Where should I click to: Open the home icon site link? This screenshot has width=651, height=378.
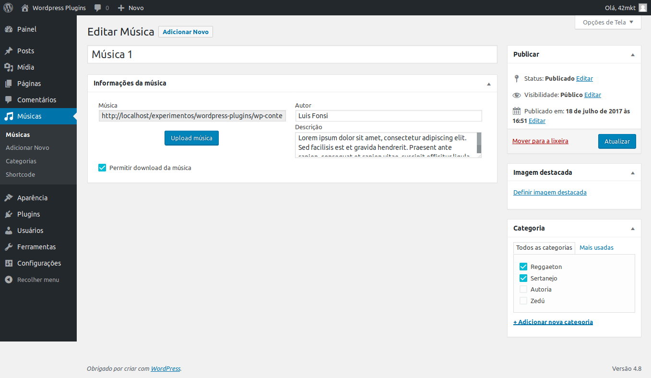tap(25, 8)
